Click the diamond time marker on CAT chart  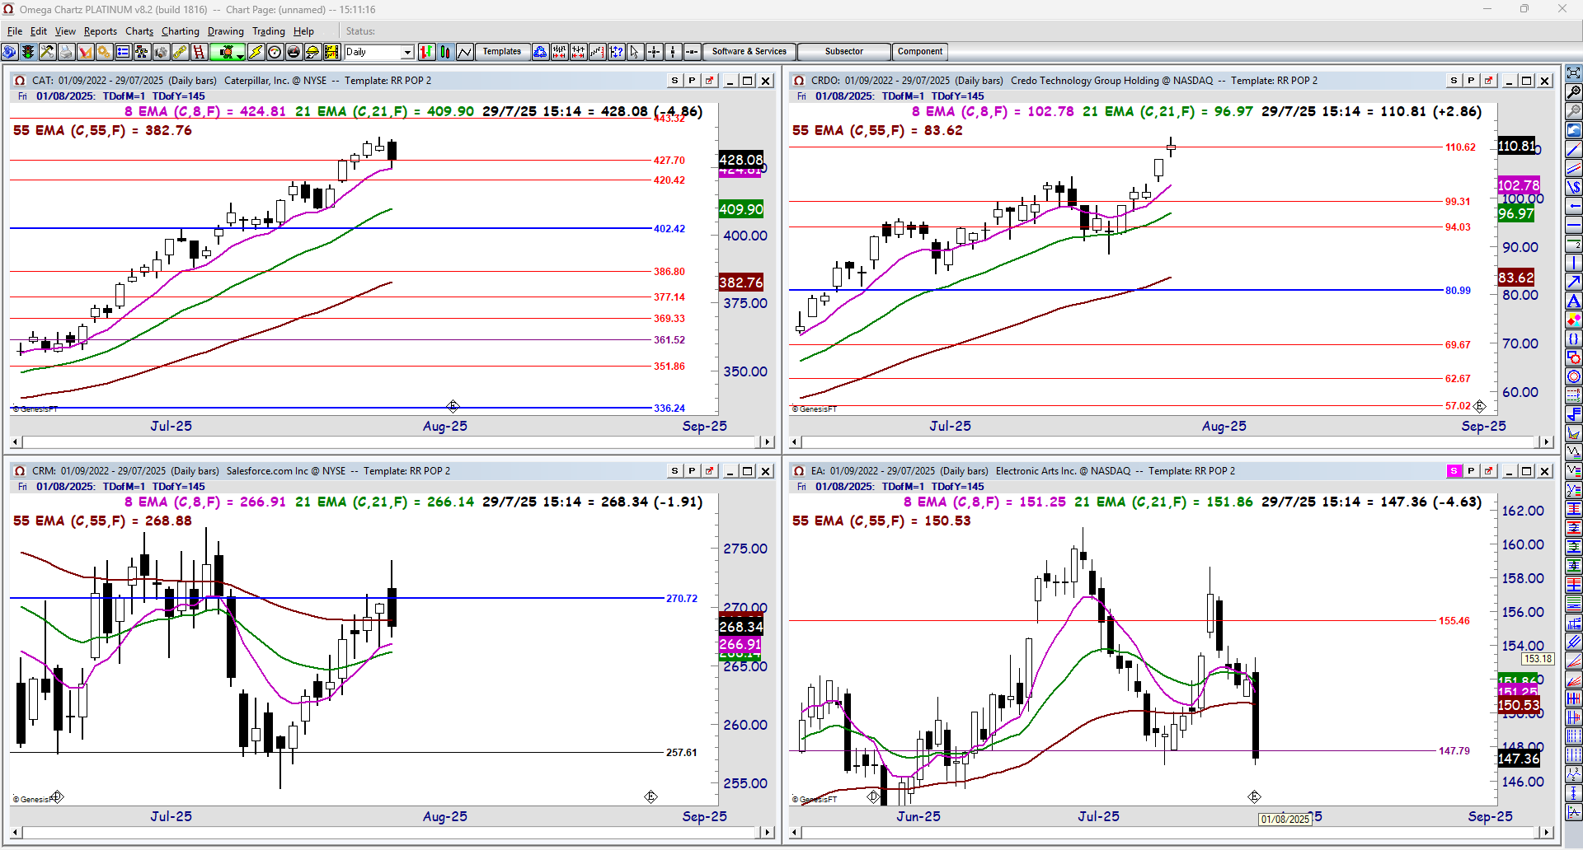tap(453, 406)
